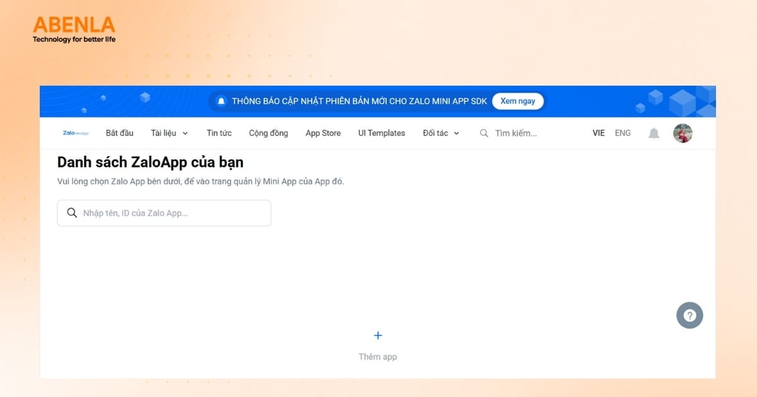
Task: Focus the Tìm kiếm search field
Action: pos(515,133)
